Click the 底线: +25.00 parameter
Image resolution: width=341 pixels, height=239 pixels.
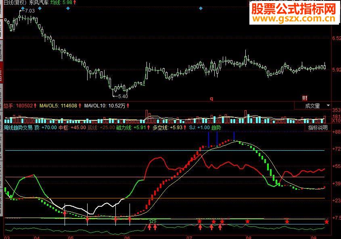[x=101, y=128]
